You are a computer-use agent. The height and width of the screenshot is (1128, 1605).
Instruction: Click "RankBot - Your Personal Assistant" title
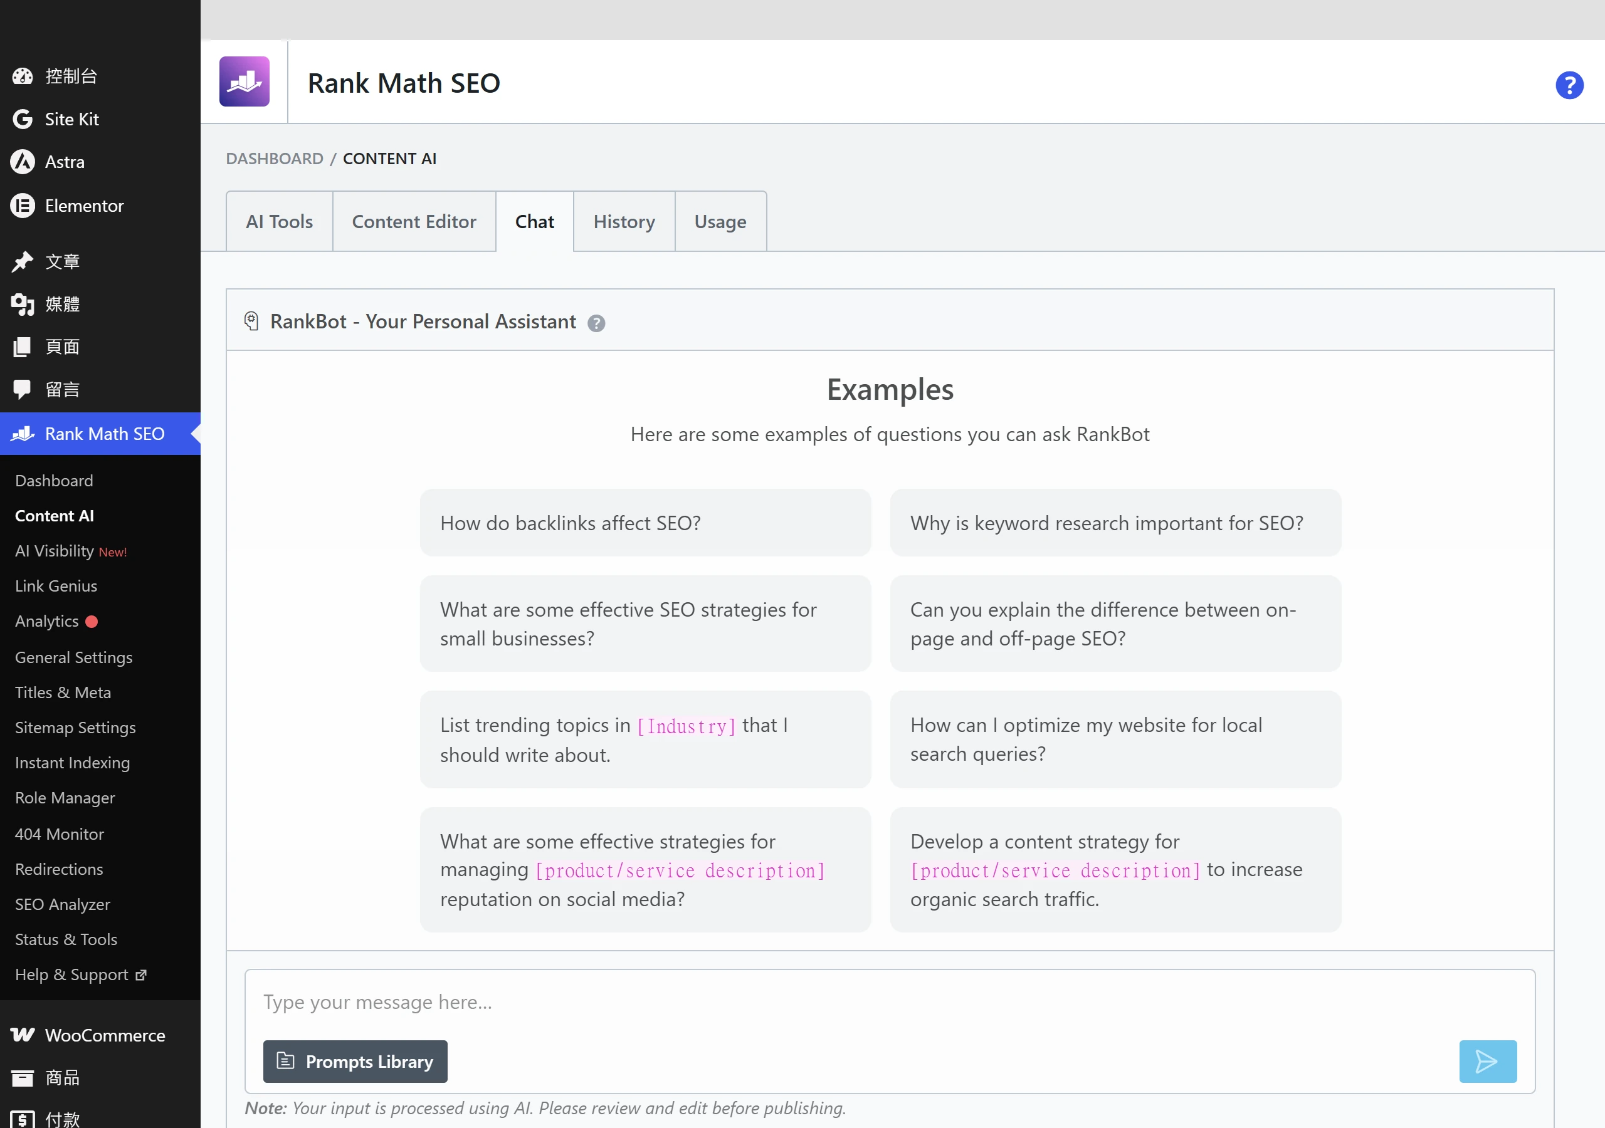pyautogui.click(x=423, y=321)
